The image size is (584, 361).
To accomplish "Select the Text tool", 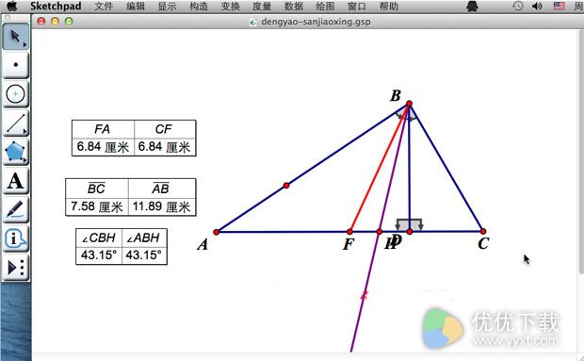I will 16,181.
